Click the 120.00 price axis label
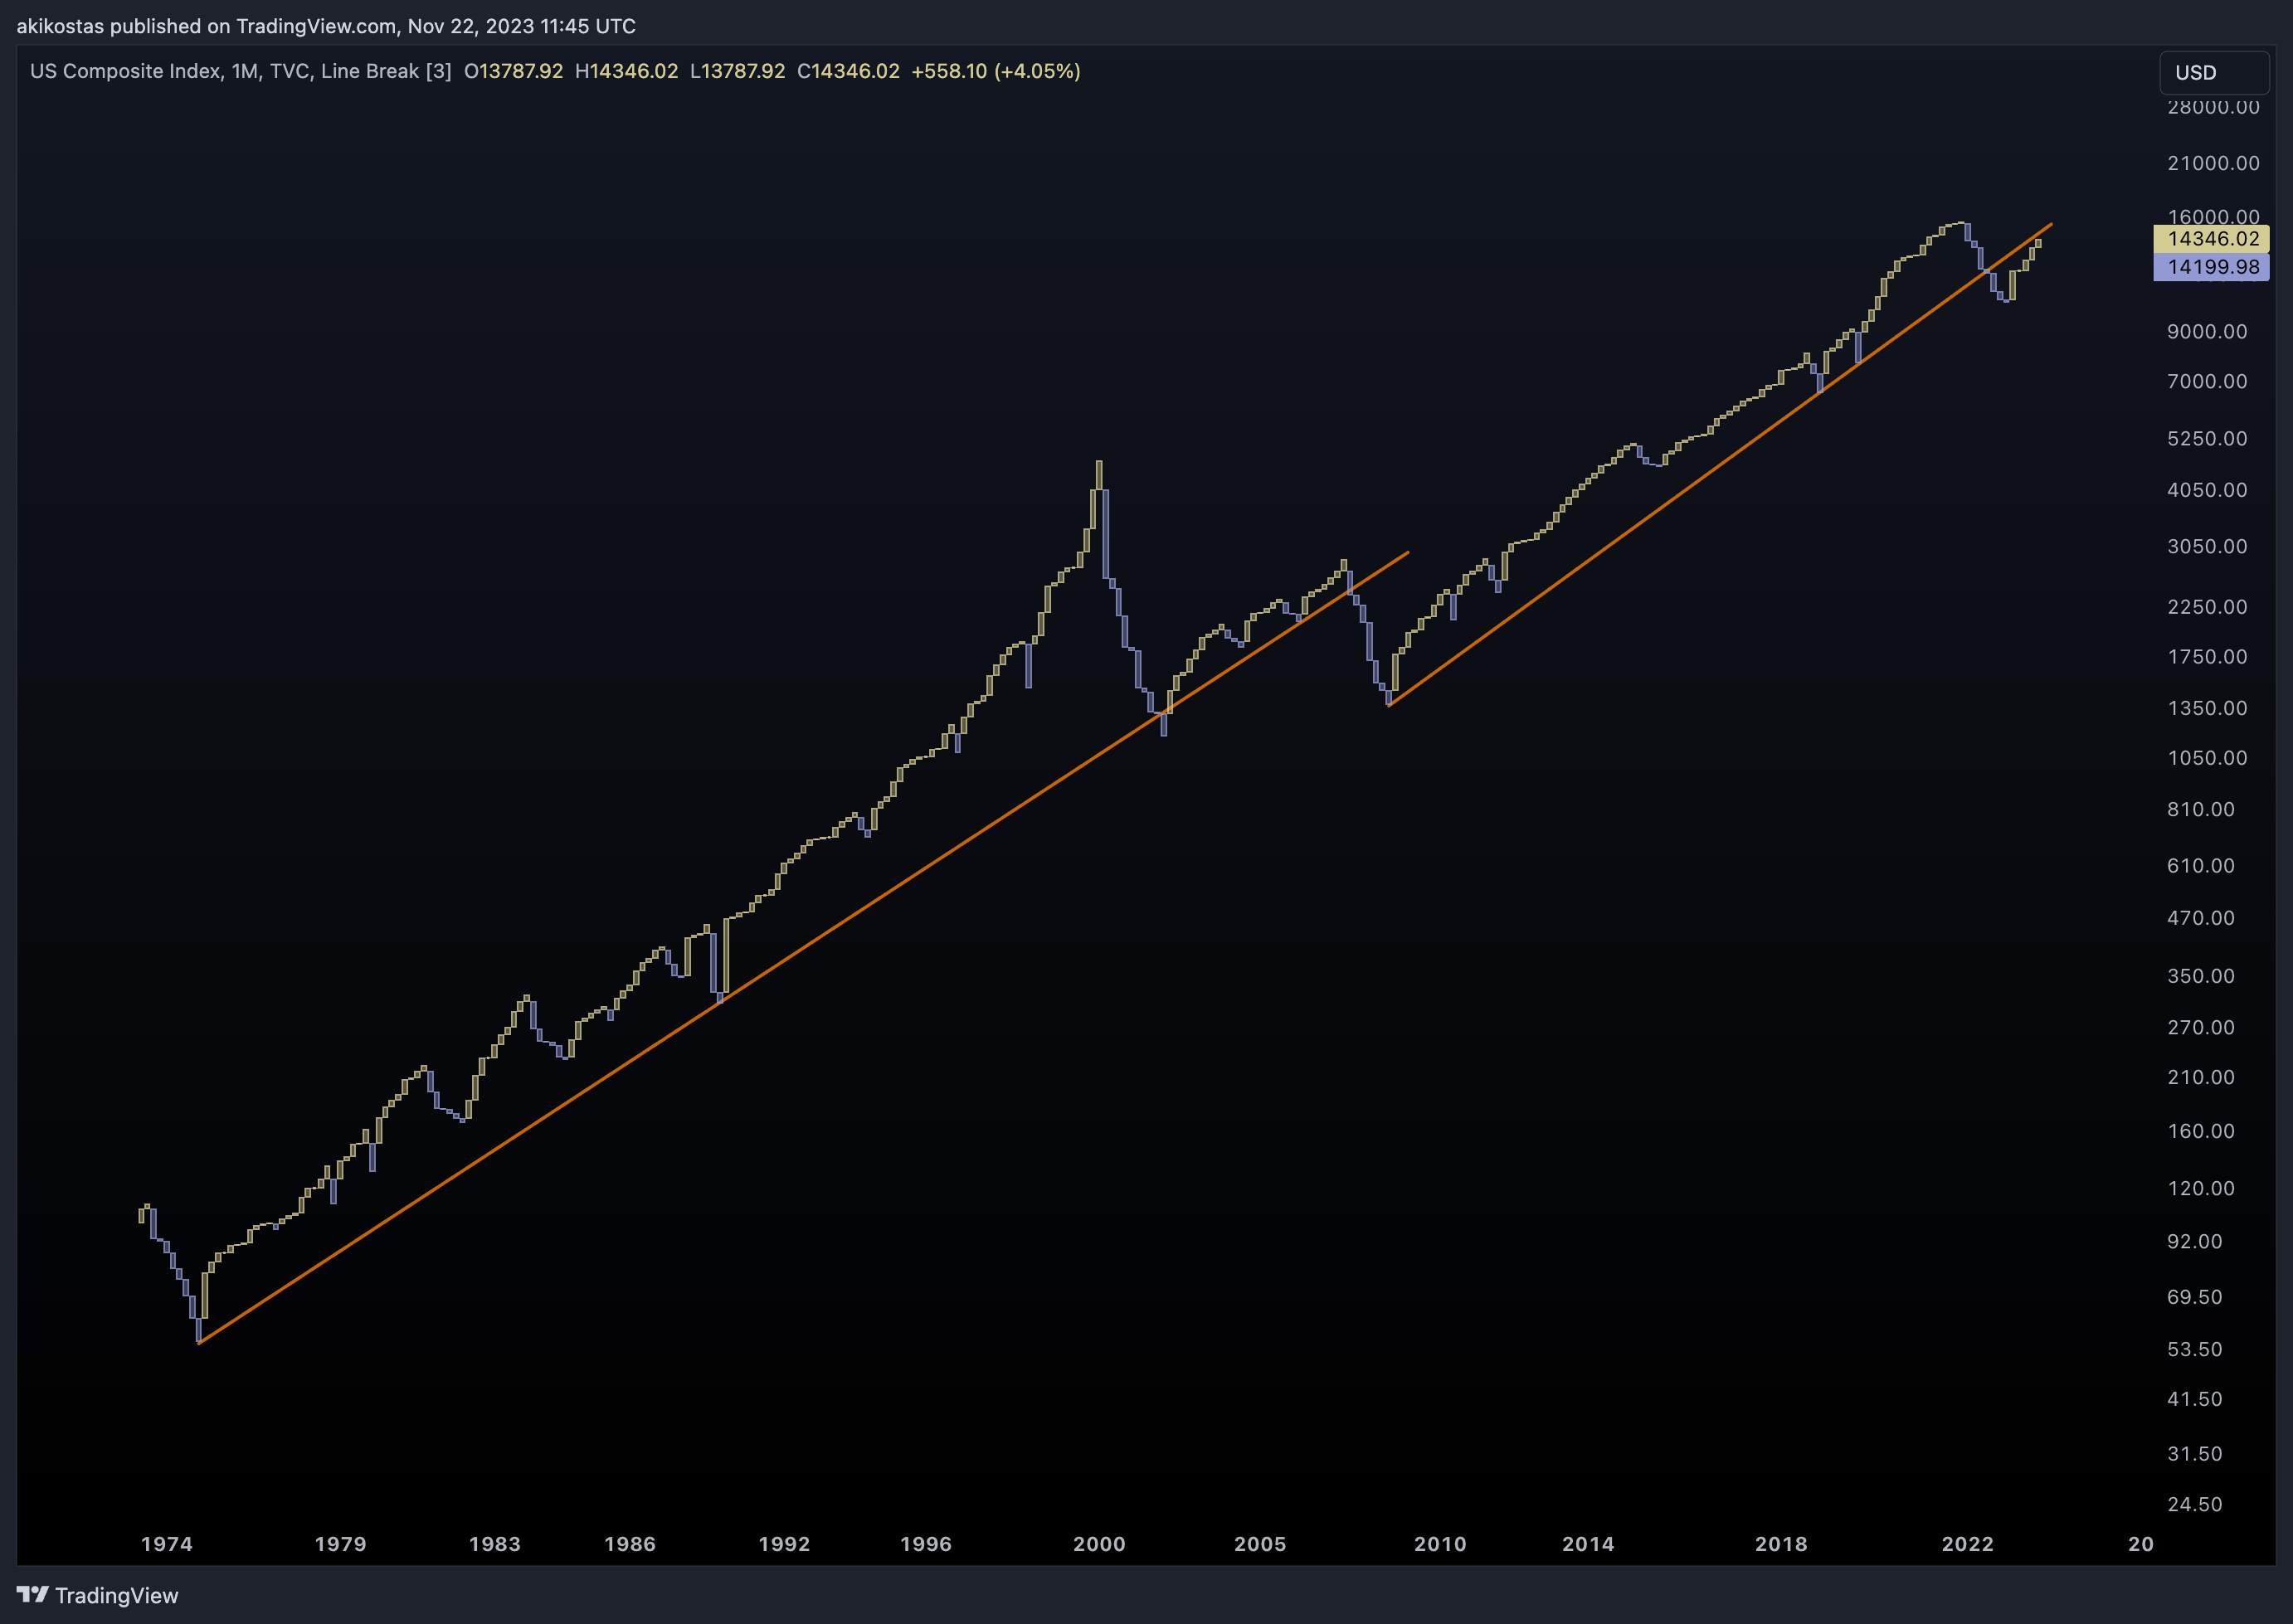The width and height of the screenshot is (2293, 1624). point(2201,1188)
